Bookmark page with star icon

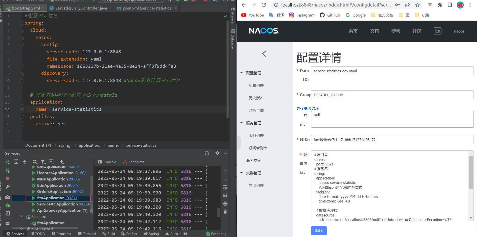click(417, 5)
